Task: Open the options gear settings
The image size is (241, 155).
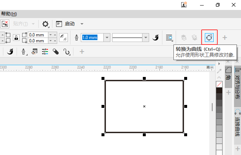Action: 45,24
